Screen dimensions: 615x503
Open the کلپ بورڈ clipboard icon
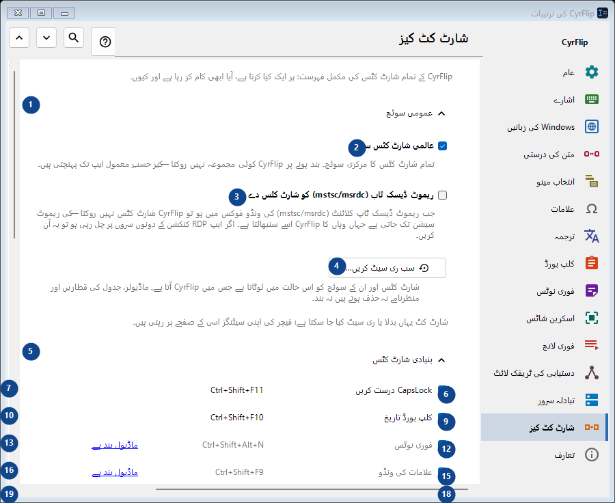pyautogui.click(x=592, y=263)
